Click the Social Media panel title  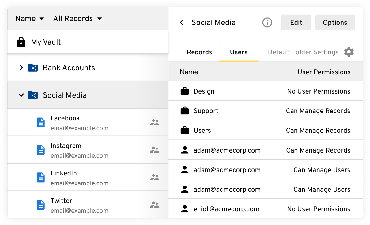pos(213,22)
